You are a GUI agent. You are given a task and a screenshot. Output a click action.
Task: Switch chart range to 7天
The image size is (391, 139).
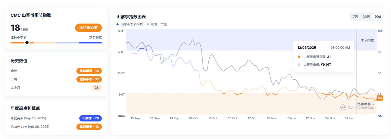(355, 17)
